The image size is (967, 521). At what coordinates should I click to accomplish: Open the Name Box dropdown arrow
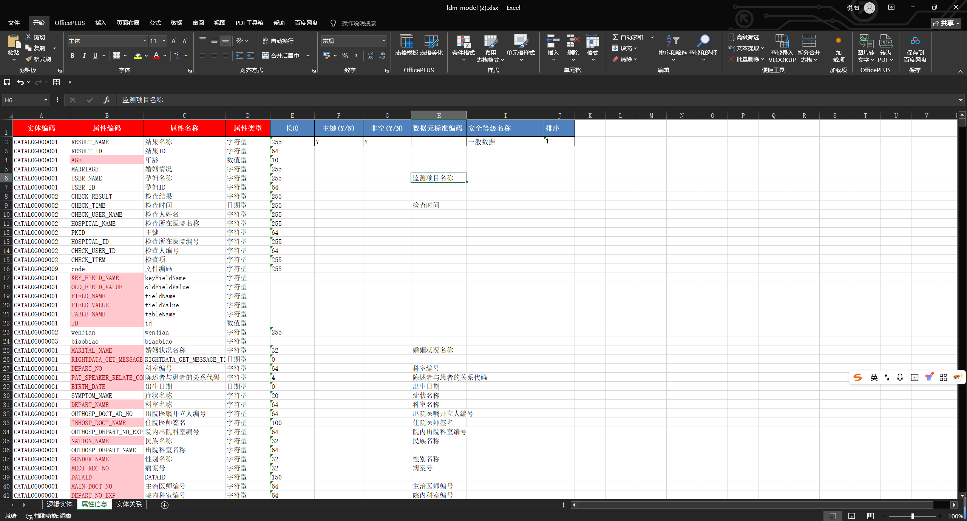click(x=46, y=100)
